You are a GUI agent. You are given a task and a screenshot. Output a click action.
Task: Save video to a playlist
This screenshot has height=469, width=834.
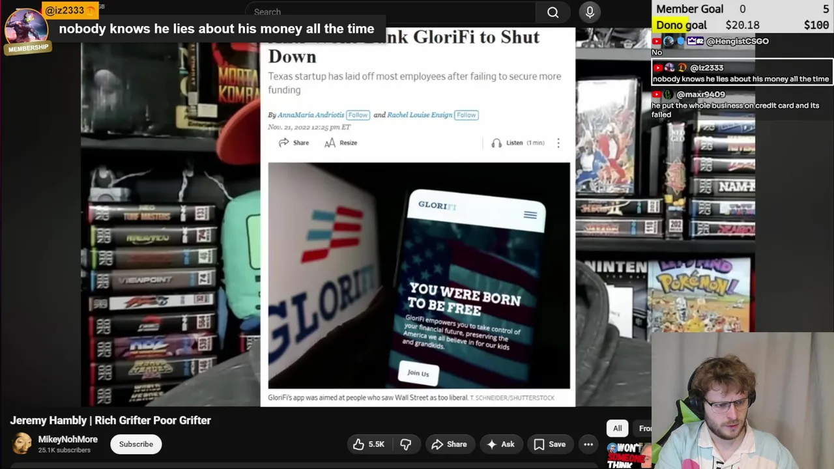(550, 444)
